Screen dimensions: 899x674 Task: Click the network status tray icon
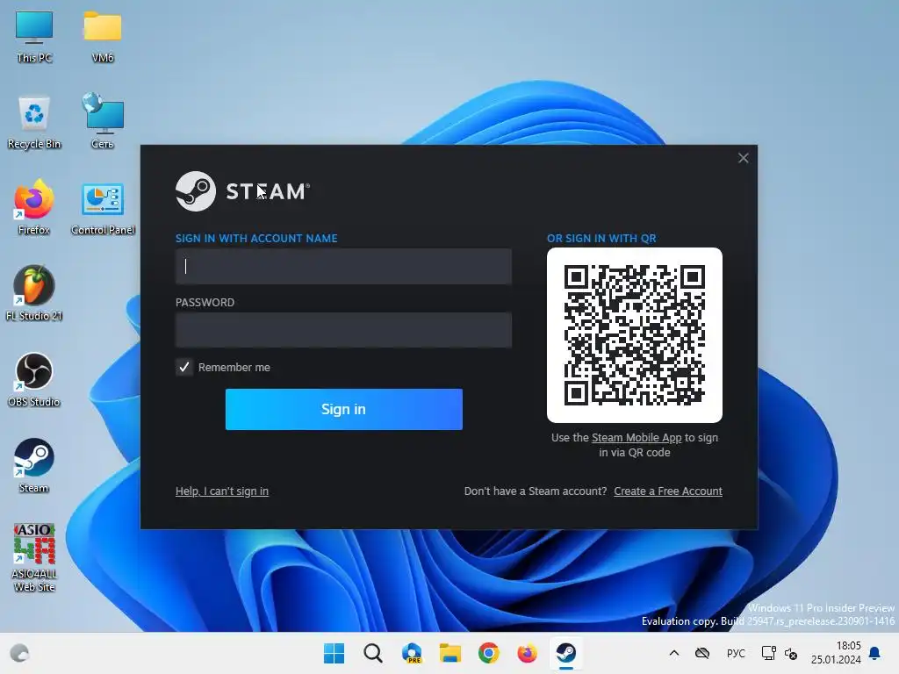[768, 653]
